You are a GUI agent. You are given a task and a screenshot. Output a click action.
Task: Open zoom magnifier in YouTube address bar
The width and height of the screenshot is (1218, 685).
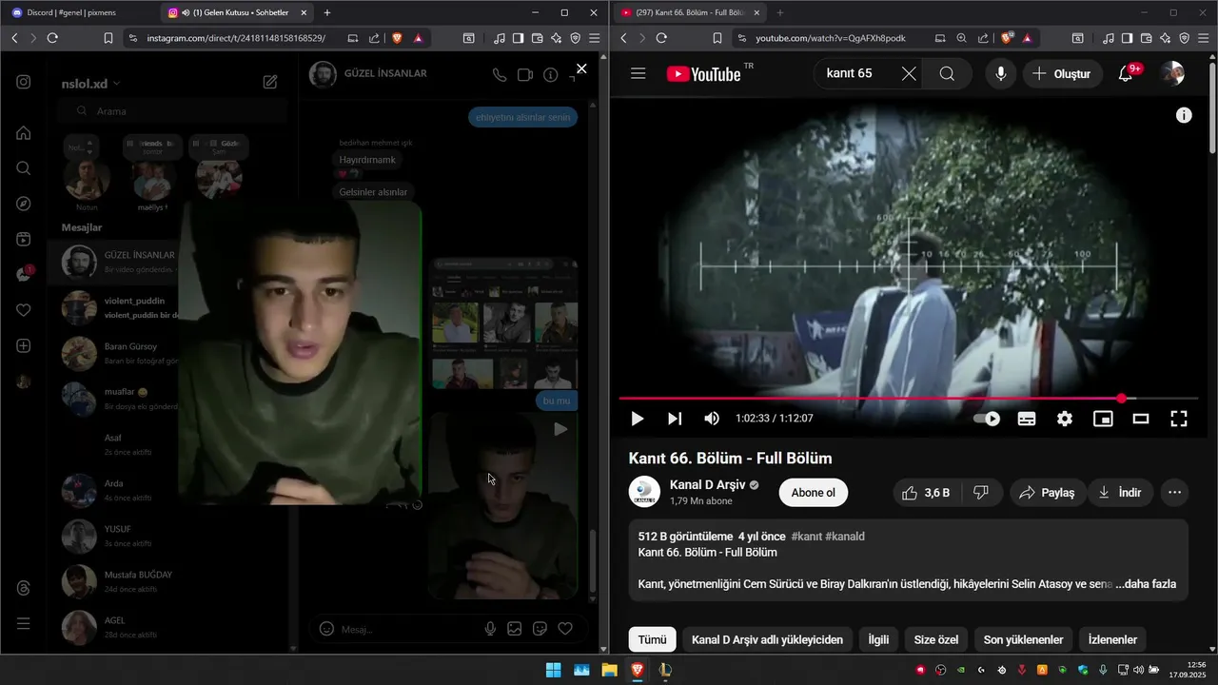pyautogui.click(x=962, y=38)
